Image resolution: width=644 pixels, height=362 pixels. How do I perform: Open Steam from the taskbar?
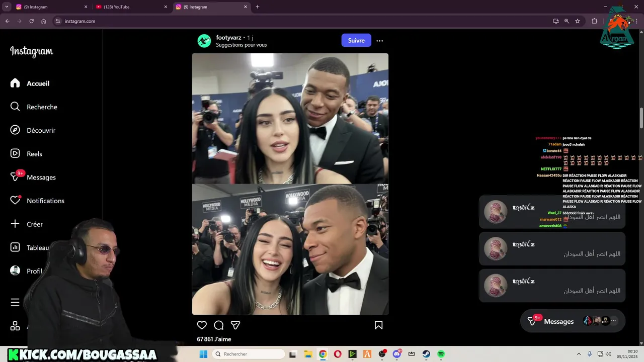pyautogui.click(x=426, y=354)
